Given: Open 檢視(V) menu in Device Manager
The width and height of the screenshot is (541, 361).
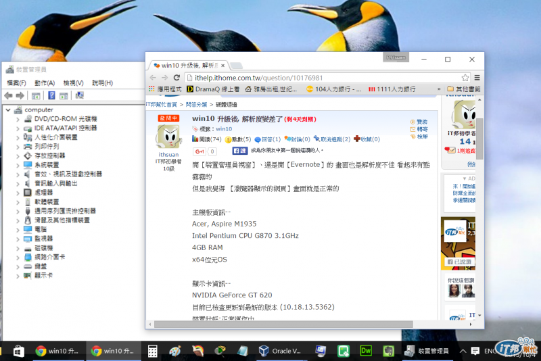Looking at the screenshot, I should click(x=74, y=82).
